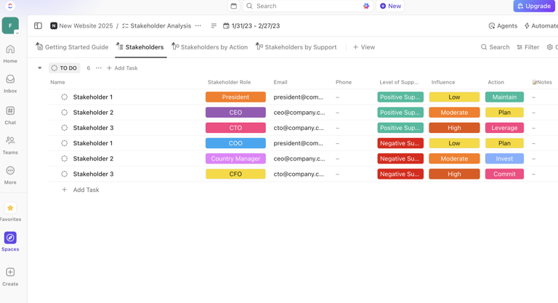This screenshot has height=303, width=558.
Task: Mark COO Stakeholder 1 status circle
Action: coord(65,143)
